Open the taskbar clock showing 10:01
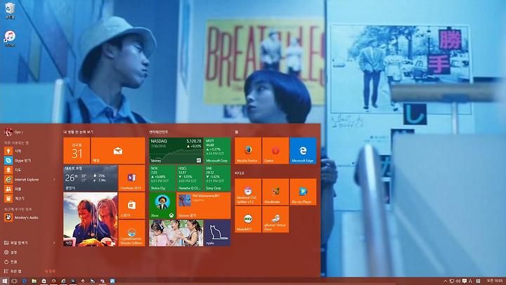This screenshot has width=506, height=285. (x=495, y=281)
